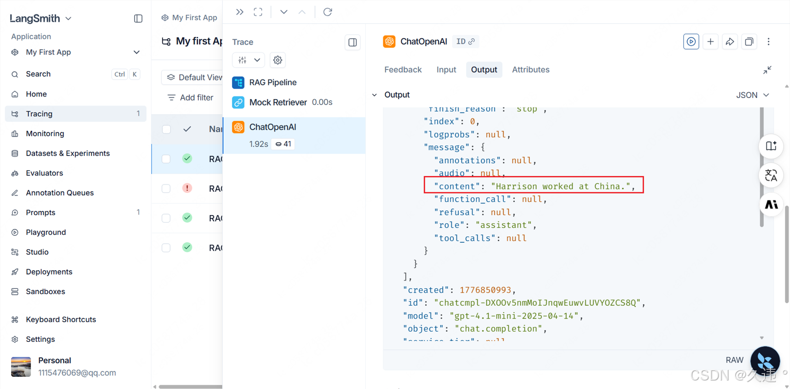Screen dimensions: 790x389
Task: Open the LangSmith workspace dropdown
Action: [40, 19]
